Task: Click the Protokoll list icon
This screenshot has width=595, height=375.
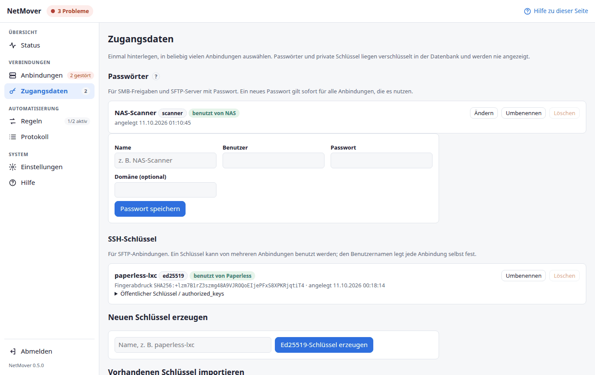Action: tap(13, 137)
